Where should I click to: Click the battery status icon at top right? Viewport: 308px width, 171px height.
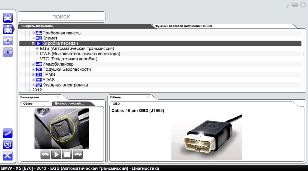pyautogui.click(x=295, y=5)
